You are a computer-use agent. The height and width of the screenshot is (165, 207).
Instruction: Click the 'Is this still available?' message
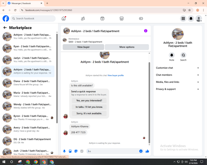click(82, 85)
